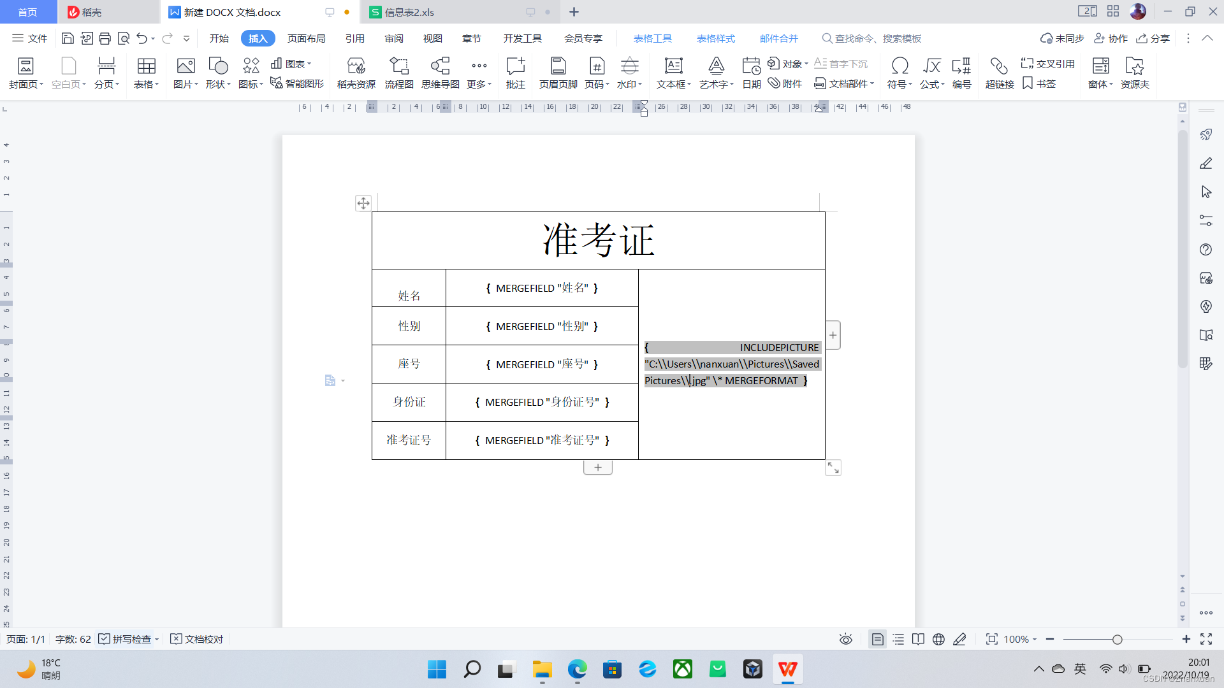The height and width of the screenshot is (688, 1224).
Task: Switch to web layout view in status bar
Action: pos(938,639)
